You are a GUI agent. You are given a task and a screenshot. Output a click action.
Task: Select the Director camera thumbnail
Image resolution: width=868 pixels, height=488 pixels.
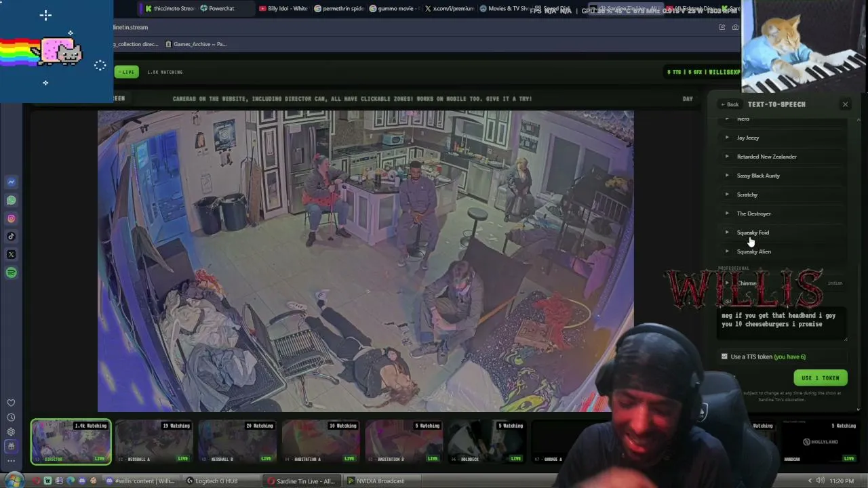71,442
